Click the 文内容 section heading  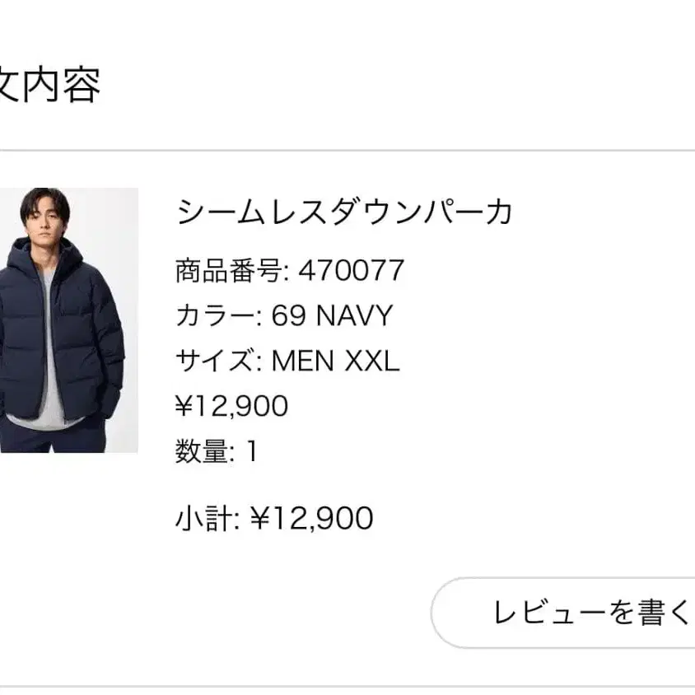49,85
